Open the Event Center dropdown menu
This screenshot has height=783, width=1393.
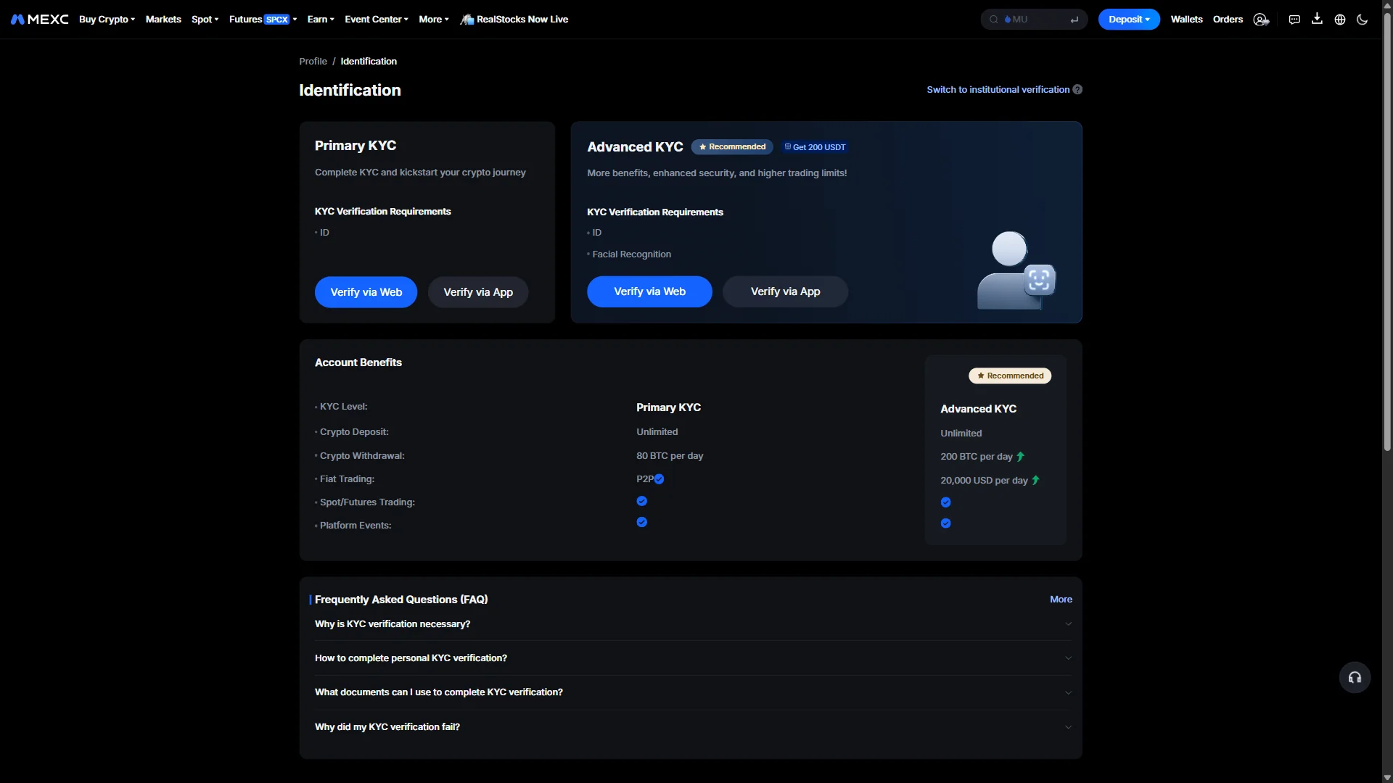pyautogui.click(x=377, y=20)
